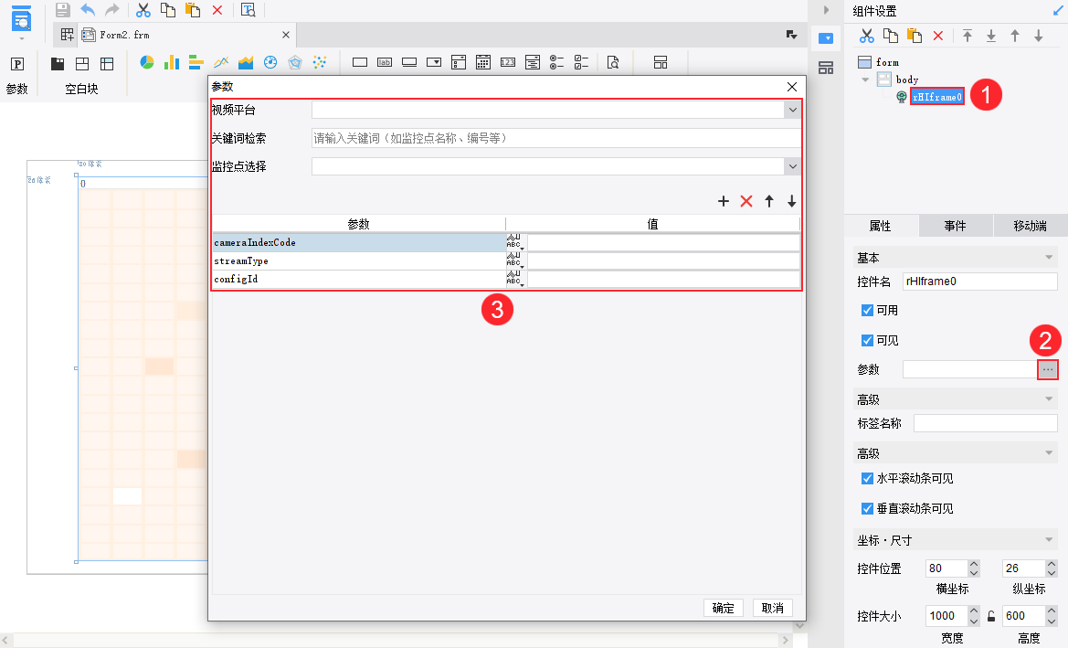Switch to the 属性 tab

pos(880,227)
